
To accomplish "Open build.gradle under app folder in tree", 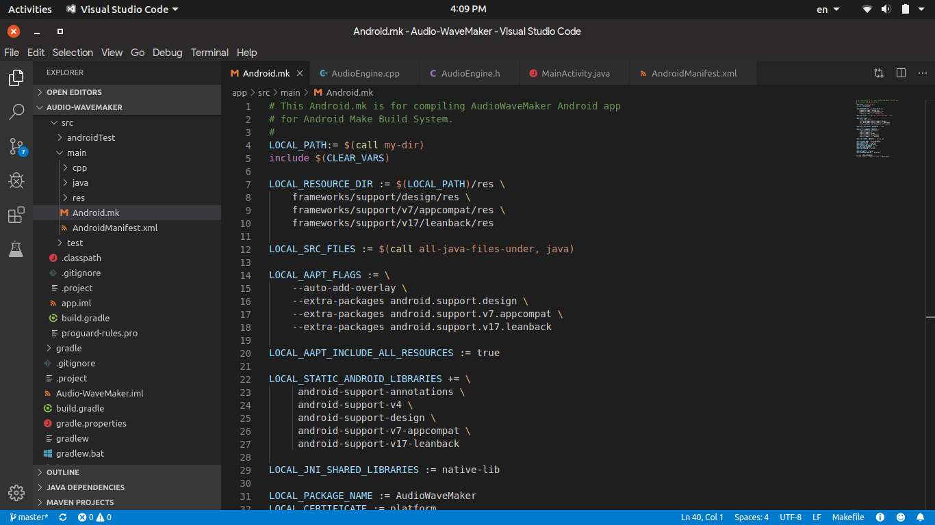I will coord(127,318).
